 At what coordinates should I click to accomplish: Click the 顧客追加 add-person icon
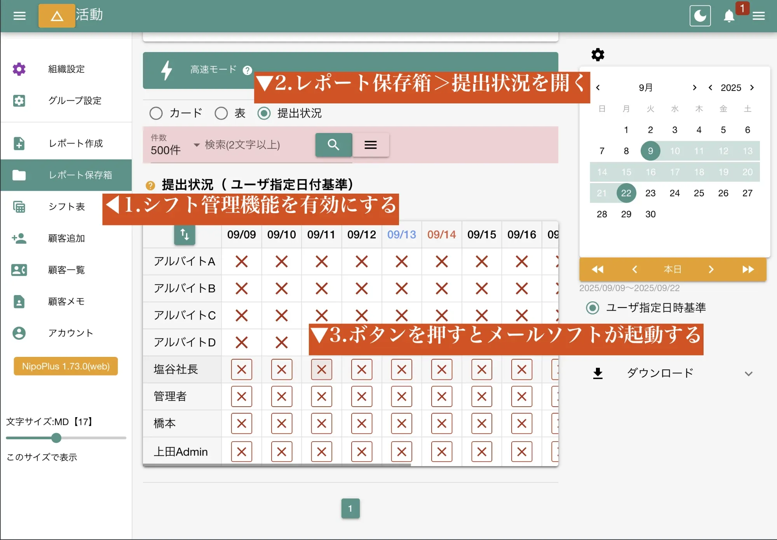[x=19, y=238]
